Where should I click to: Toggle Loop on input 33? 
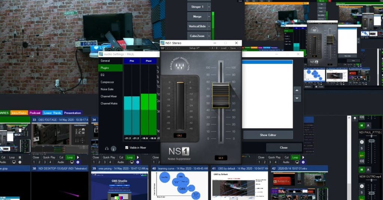tap(70, 157)
